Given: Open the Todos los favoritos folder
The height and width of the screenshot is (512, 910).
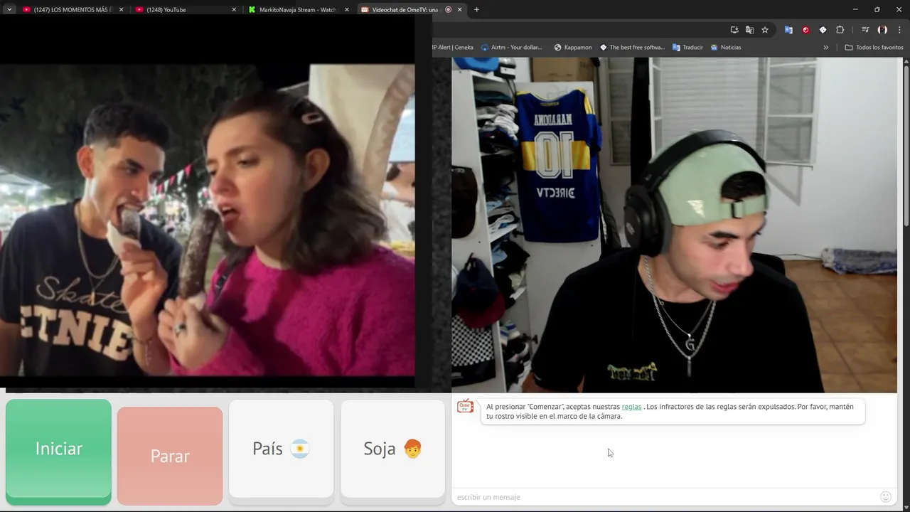Looking at the screenshot, I should [x=874, y=48].
